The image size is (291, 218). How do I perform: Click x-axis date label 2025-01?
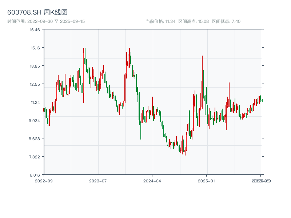206,181
